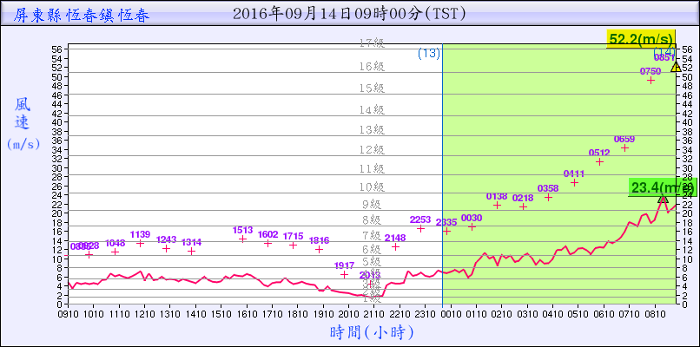Click the plus marker below gust label 0750
This screenshot has width=700, height=347.
point(650,80)
